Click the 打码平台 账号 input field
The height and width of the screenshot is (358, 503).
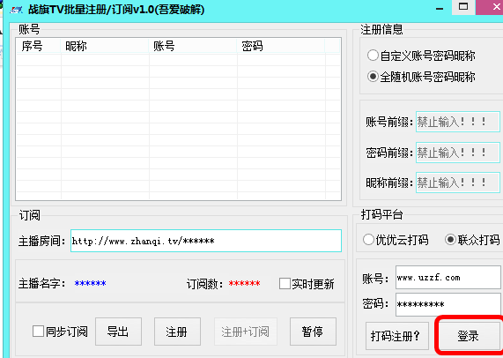[x=448, y=278]
